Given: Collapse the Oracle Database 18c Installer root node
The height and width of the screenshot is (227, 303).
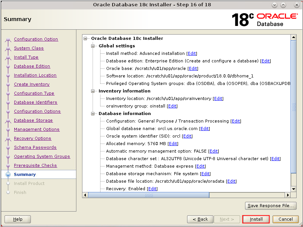Looking at the screenshot, I should [85, 39].
